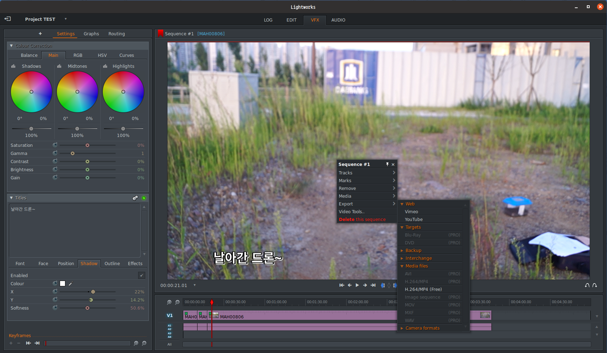Pin the Sequence #1 context menu
The image size is (607, 353).
click(387, 164)
